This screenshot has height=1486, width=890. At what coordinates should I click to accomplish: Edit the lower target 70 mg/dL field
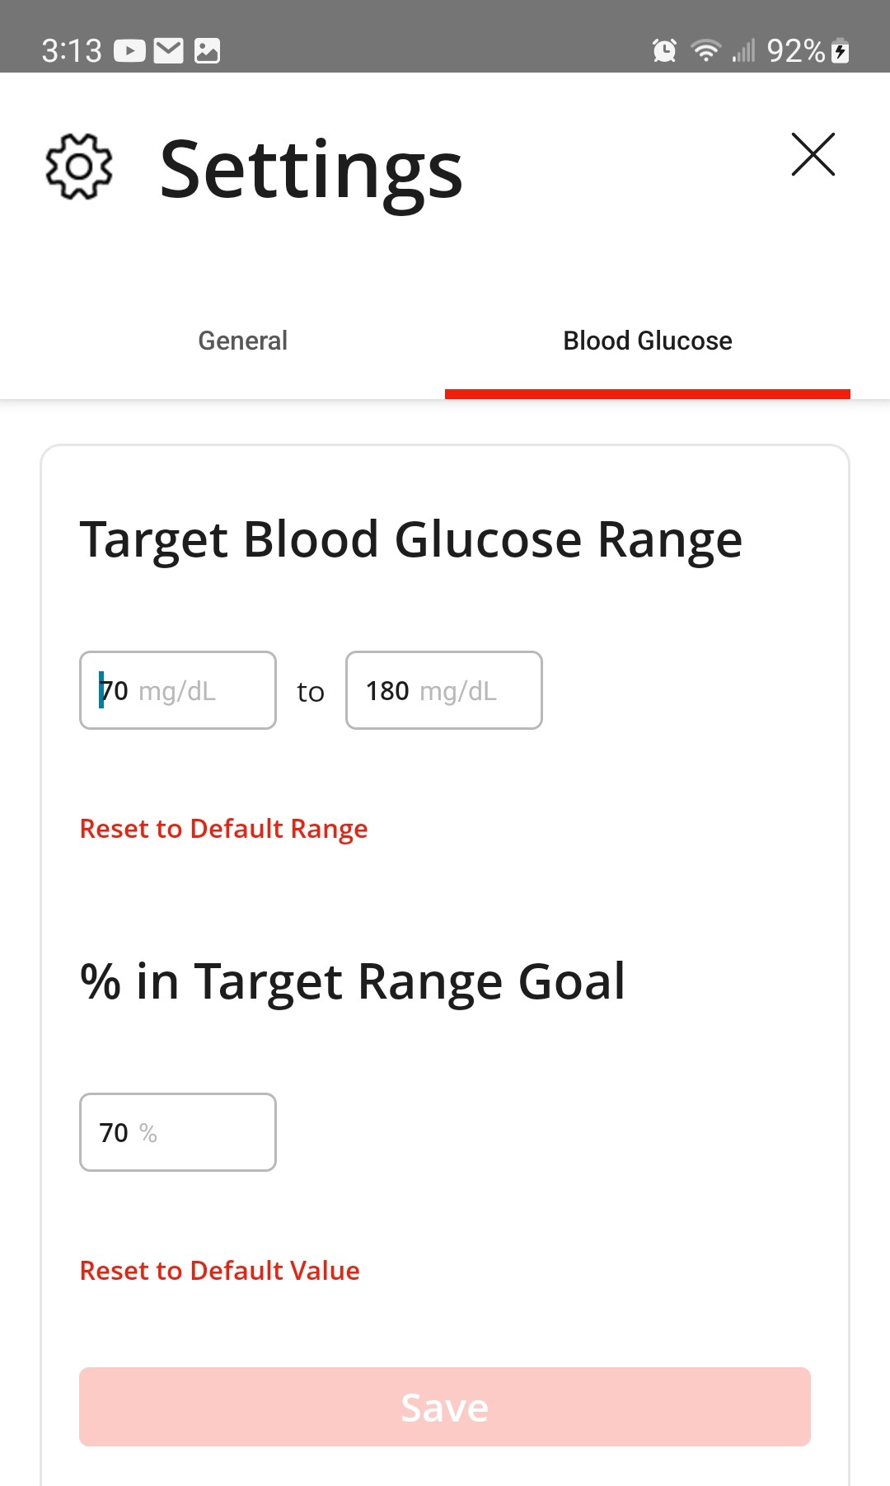[178, 690]
